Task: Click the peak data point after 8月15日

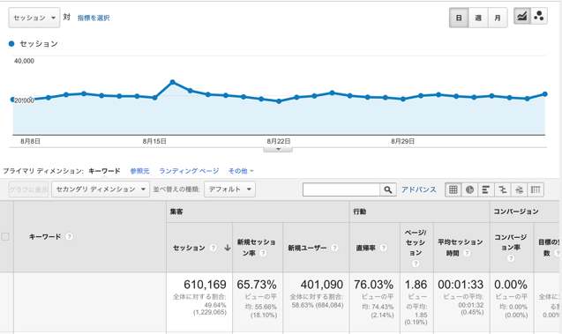Action: 173,82
